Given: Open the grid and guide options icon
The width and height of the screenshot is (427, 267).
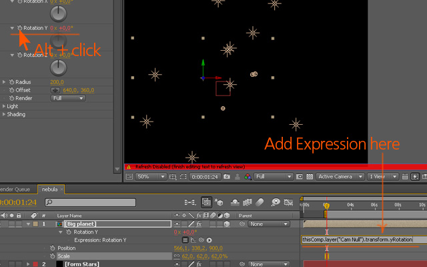Looking at the screenshot, I should tap(173, 177).
